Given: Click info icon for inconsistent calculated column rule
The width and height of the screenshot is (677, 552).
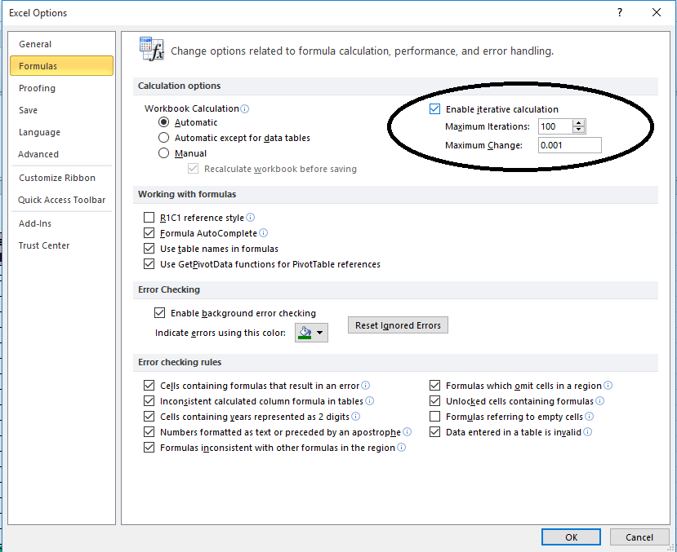Looking at the screenshot, I should click(x=372, y=400).
